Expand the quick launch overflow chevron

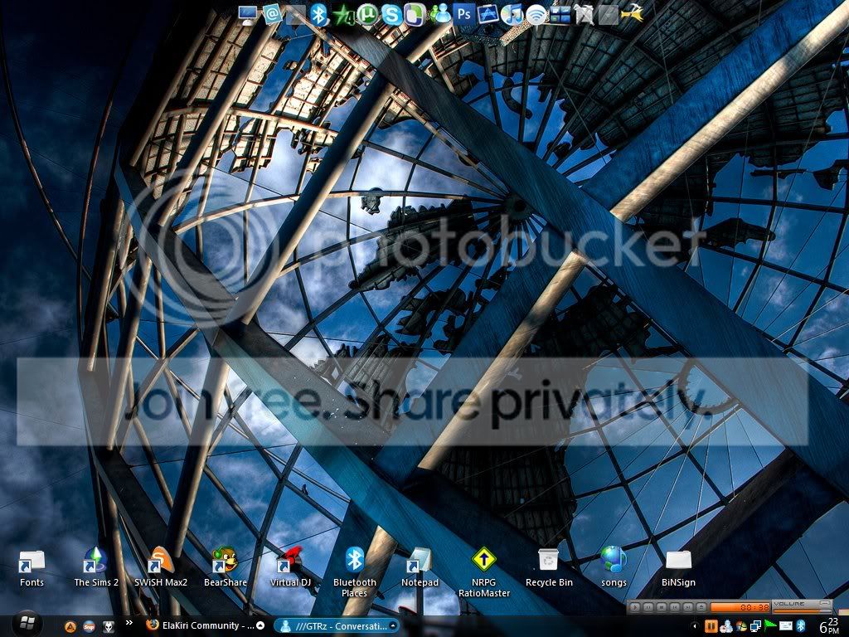point(129,623)
